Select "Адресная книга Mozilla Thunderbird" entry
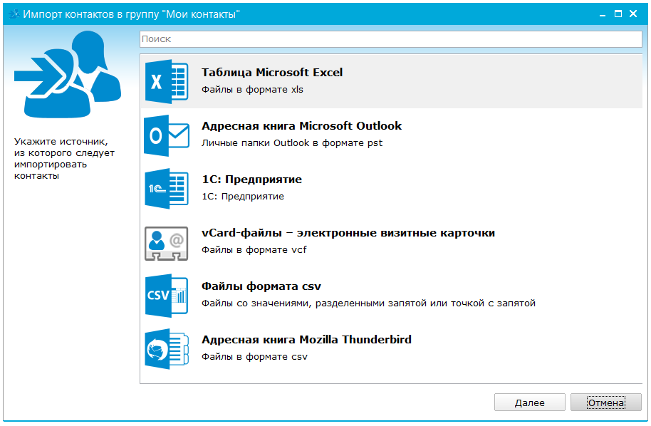This screenshot has height=426, width=651. pos(306,340)
